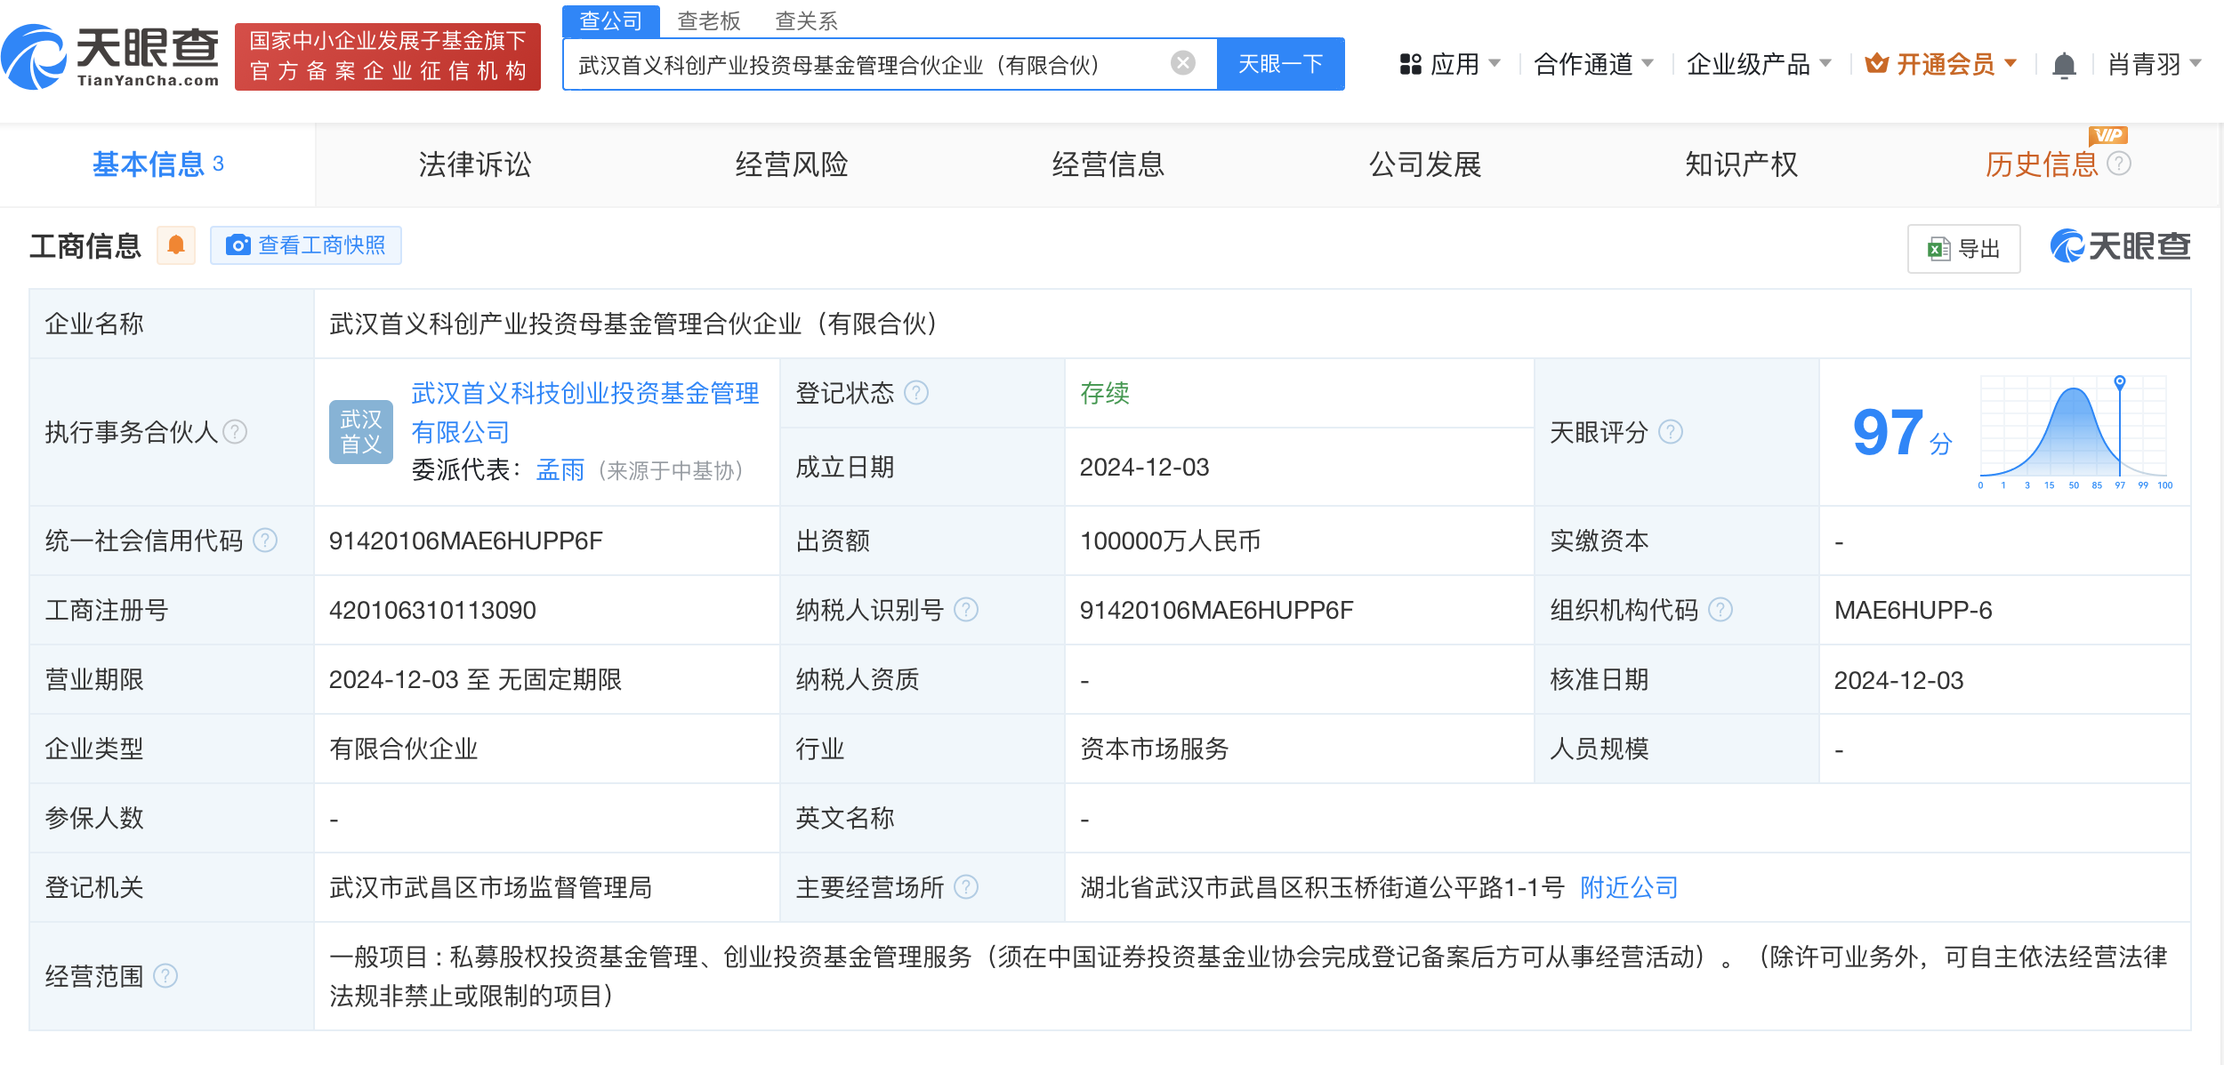This screenshot has width=2224, height=1065.
Task: Click help icon beside 执行事务合伙人
Action: pyautogui.click(x=235, y=432)
